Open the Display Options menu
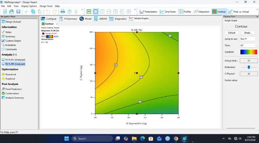Screen dimensions: 259x143 tap(29, 6)
